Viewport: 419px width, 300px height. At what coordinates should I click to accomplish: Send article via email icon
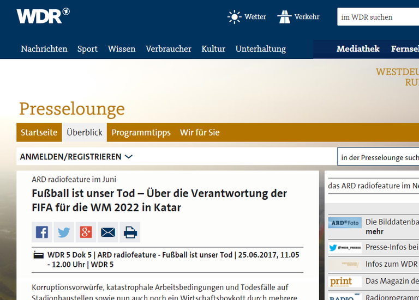click(108, 232)
